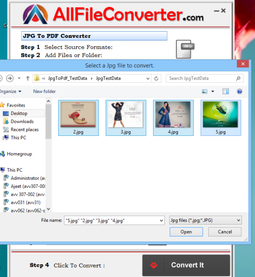This screenshot has height=277, width=255.
Task: Select JpgToPdf_TestData in breadcrumb path
Action: (x=68, y=78)
